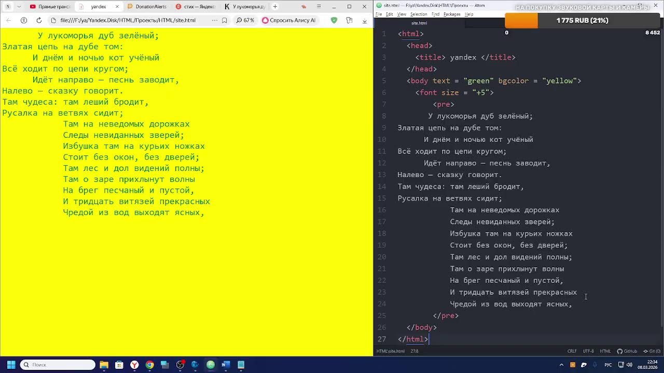
Task: Open Atom File menu
Action: [379, 14]
